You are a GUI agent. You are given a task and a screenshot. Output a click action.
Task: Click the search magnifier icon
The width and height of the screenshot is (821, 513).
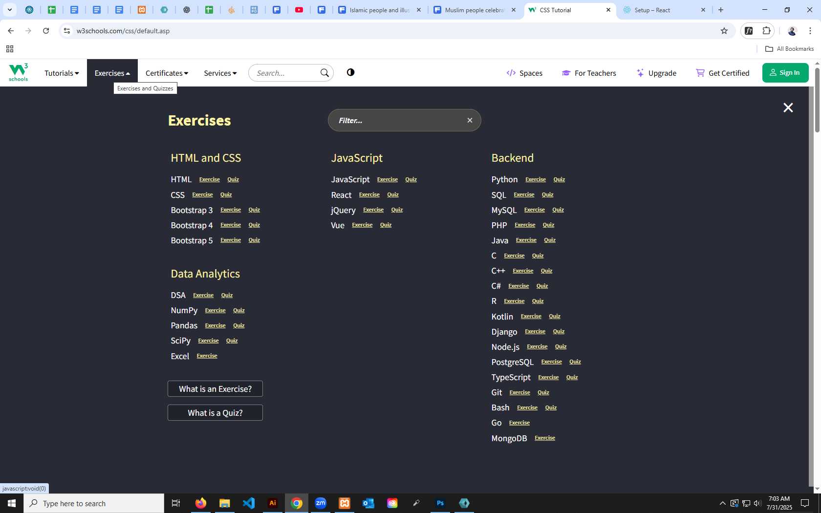(x=324, y=73)
